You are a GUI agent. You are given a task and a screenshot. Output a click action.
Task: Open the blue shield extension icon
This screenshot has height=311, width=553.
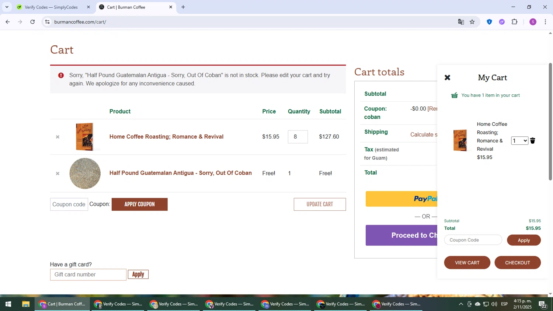click(x=489, y=22)
